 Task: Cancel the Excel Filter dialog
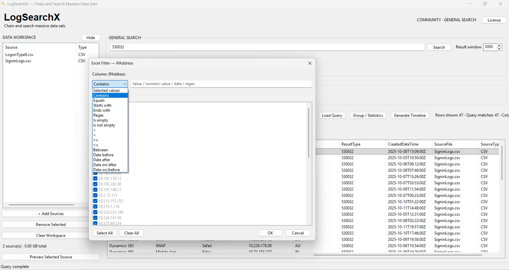(298, 233)
